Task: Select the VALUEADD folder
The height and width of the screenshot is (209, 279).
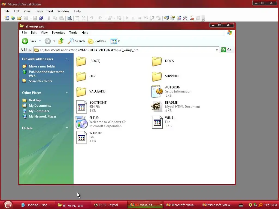Action: click(x=91, y=92)
